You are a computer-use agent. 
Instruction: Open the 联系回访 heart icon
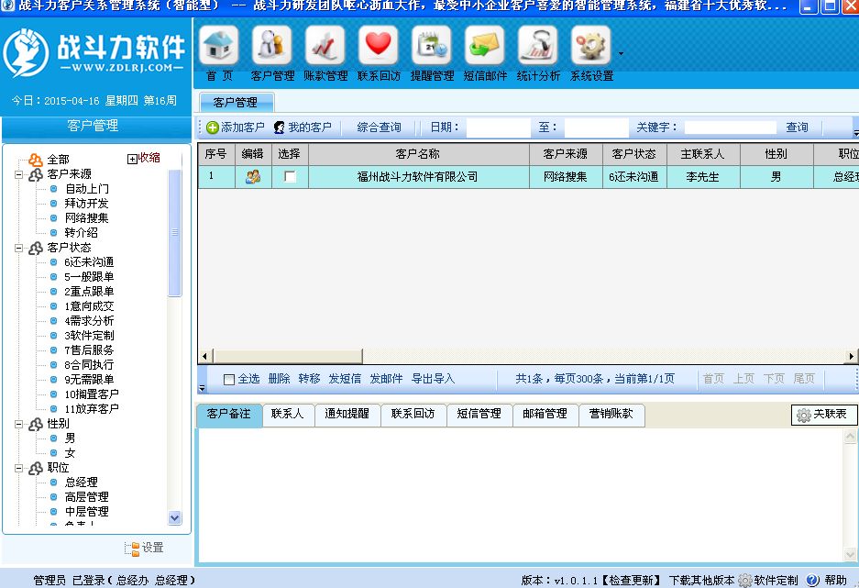pos(378,45)
